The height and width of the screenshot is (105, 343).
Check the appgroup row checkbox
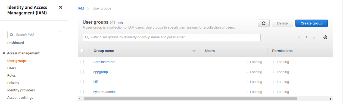[82, 72]
